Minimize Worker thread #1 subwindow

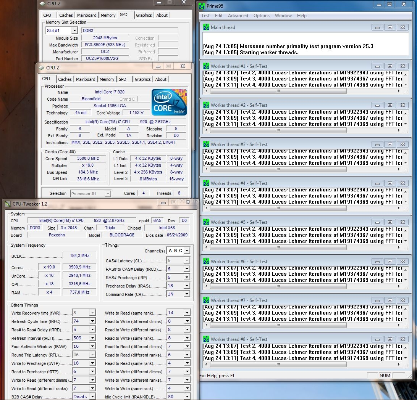coord(377,66)
